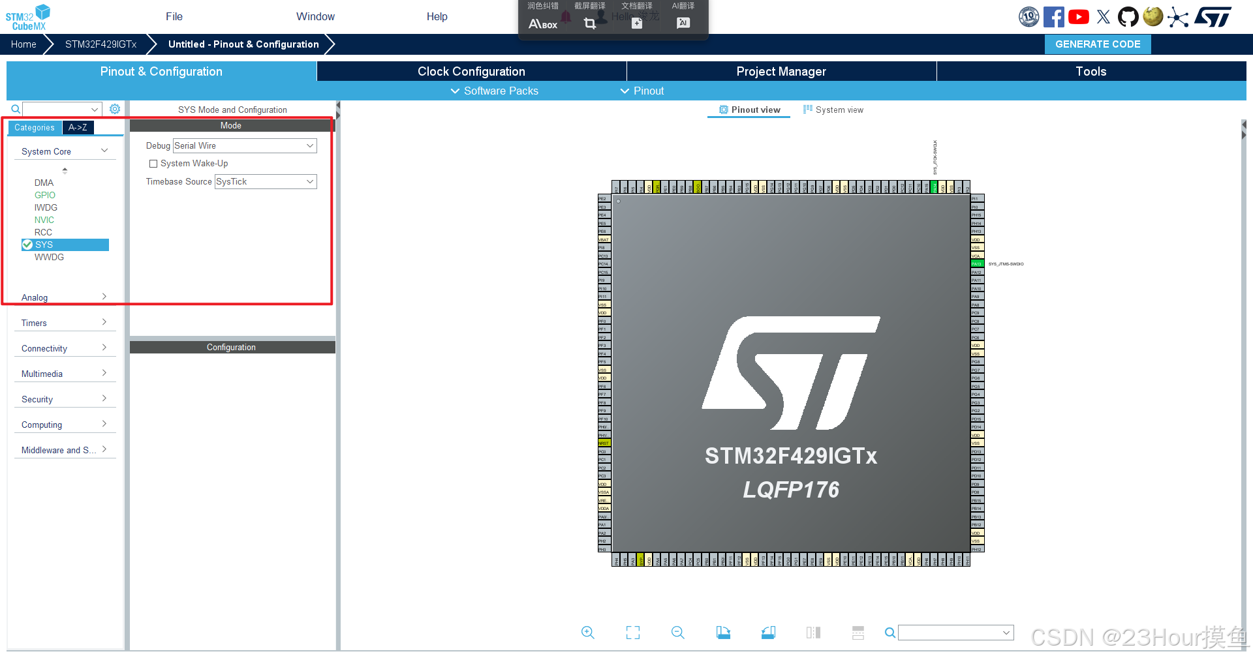Open the Timebase Source dropdown
The image size is (1253, 658).
(309, 181)
